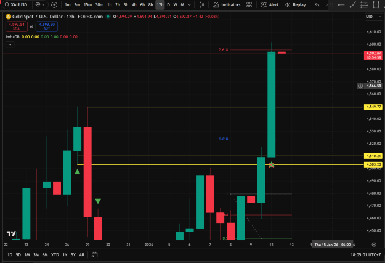Choose the 1h timeframe
The height and width of the screenshot is (263, 385).
(109, 5)
